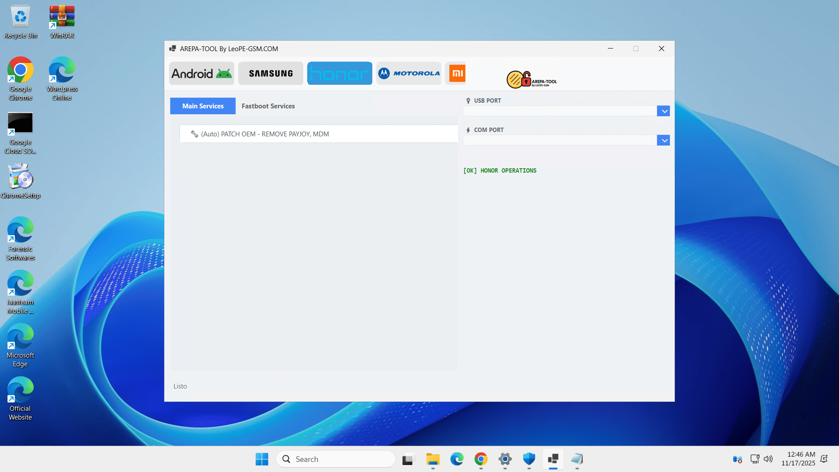Viewport: 839px width, 472px height.
Task: Select the Android brand button
Action: 201,73
